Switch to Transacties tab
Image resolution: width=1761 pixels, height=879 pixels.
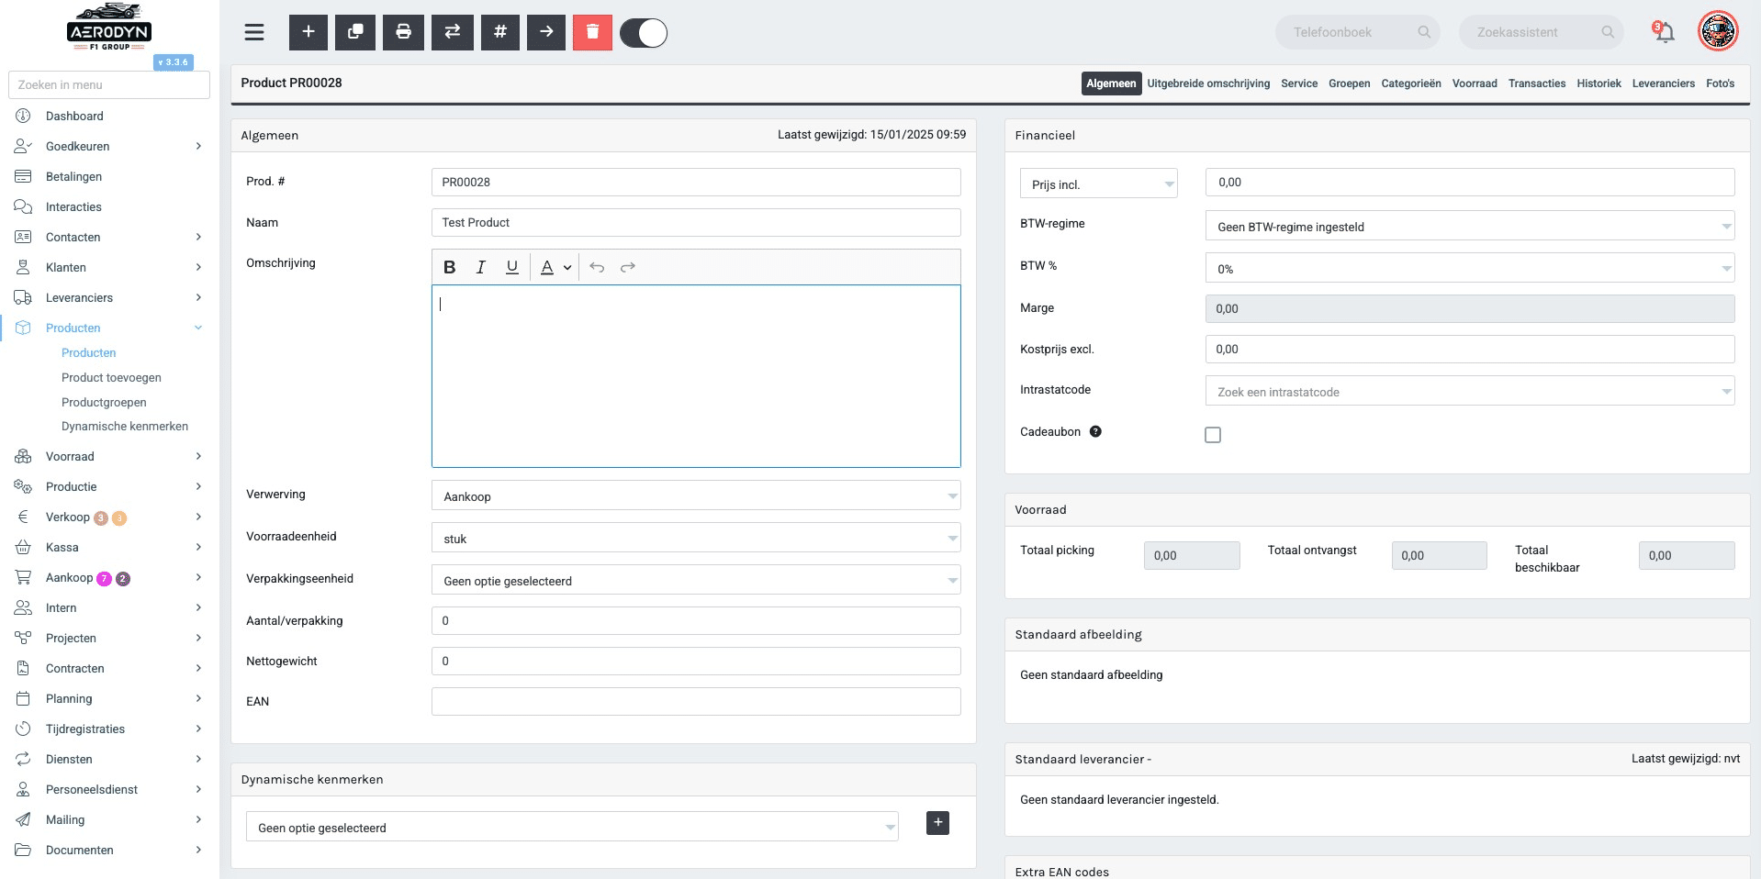(x=1537, y=83)
